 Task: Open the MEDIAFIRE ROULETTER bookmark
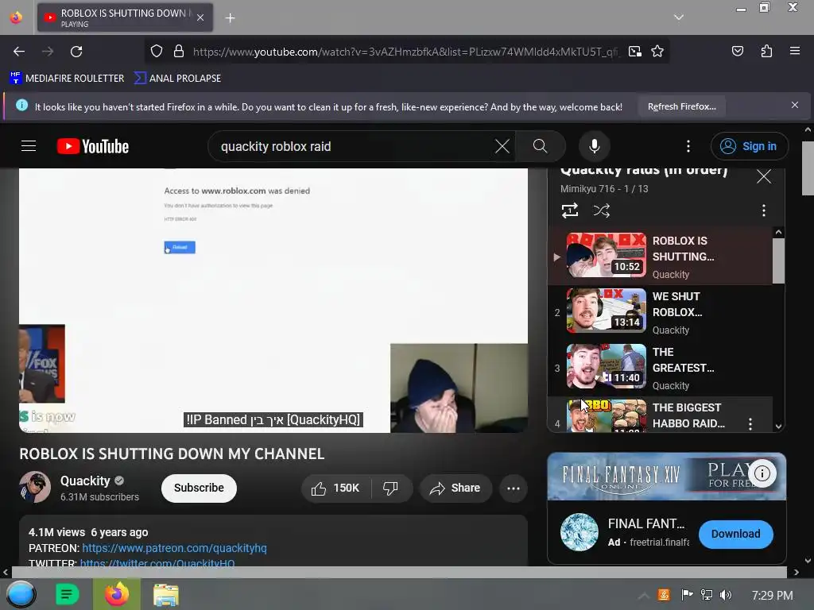(67, 79)
